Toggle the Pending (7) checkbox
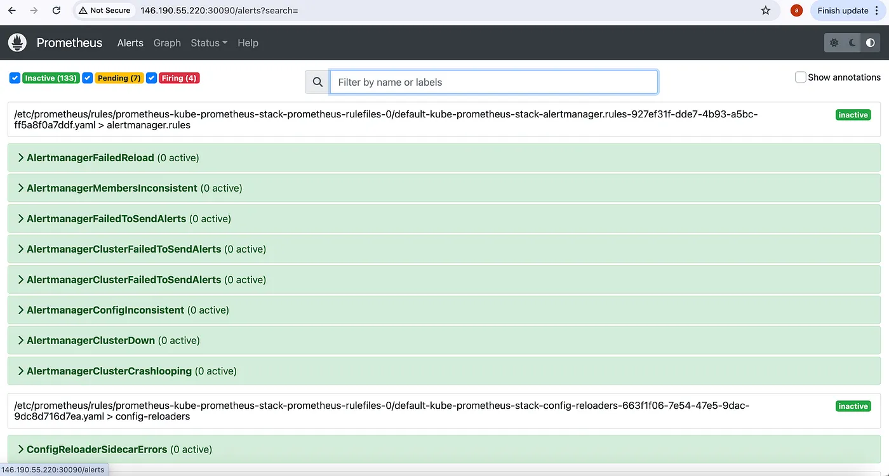 pos(88,78)
